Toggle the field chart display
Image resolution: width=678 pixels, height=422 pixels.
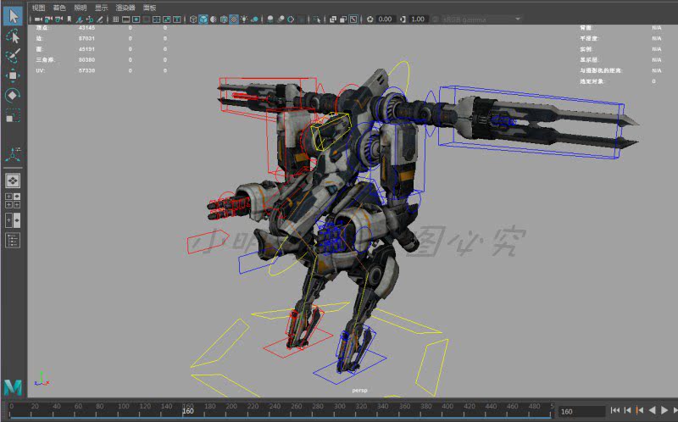(x=157, y=19)
